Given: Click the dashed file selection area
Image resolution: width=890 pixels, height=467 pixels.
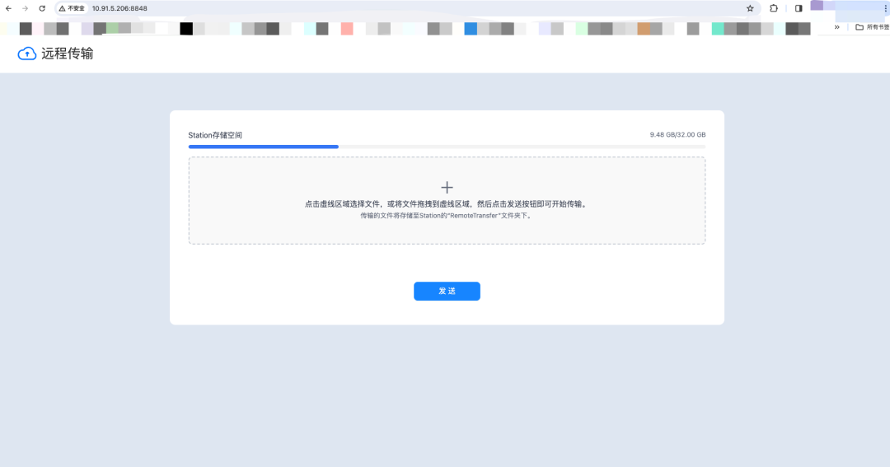Looking at the screenshot, I should (x=447, y=201).
